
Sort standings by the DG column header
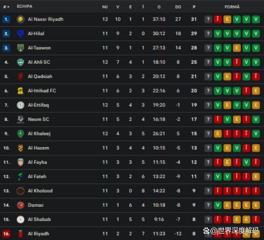(178, 7)
